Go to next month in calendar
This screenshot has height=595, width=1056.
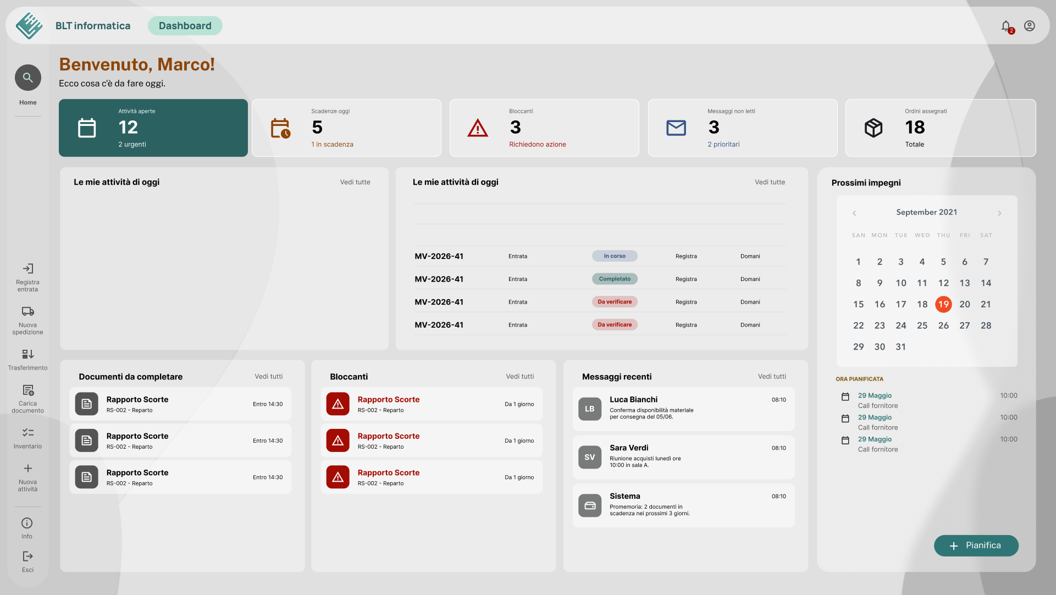coord(999,213)
